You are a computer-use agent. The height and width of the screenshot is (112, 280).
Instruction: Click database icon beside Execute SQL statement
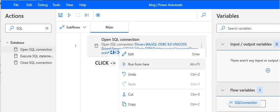point(16,56)
